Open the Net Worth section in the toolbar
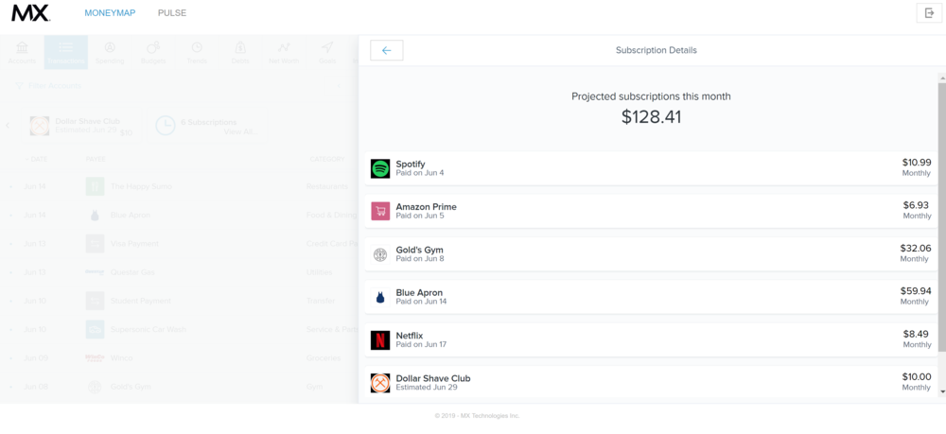This screenshot has width=946, height=434. click(284, 52)
